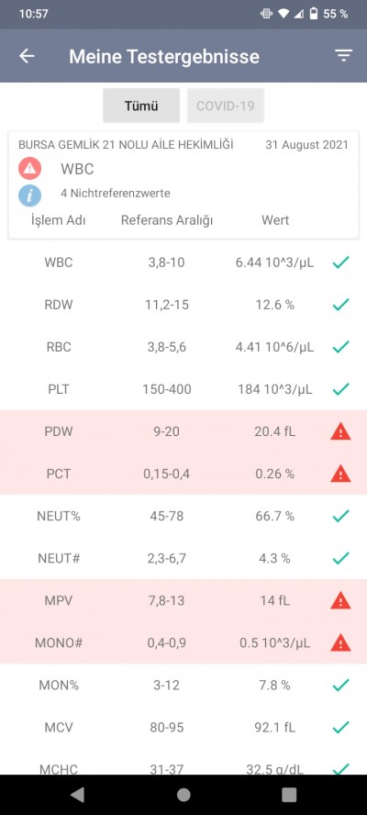
Task: Switch to the COVID-19 tab
Action: [x=226, y=106]
